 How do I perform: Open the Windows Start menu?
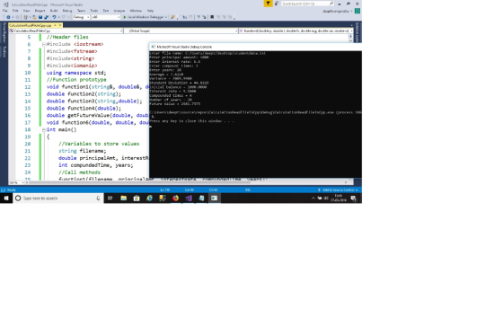tap(6, 198)
